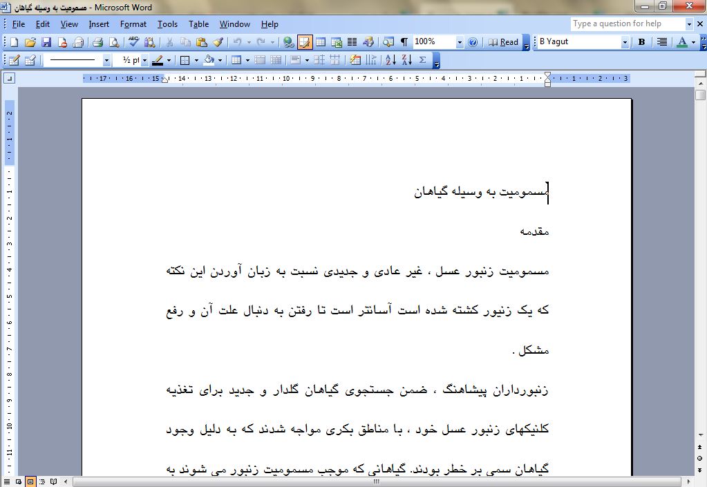The height and width of the screenshot is (487, 707).
Task: Click the Insert Excel Worksheet icon
Action: (x=337, y=42)
